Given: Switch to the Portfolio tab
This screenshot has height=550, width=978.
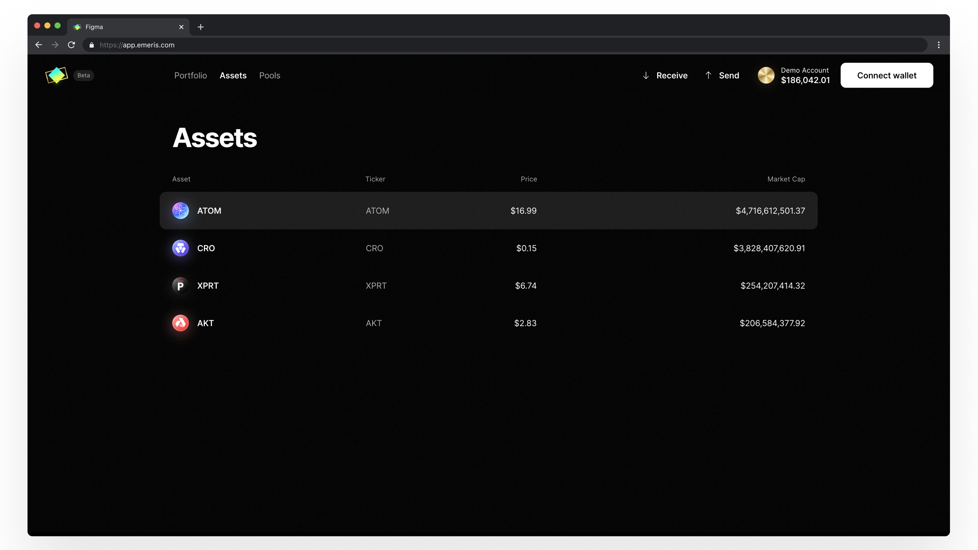Looking at the screenshot, I should pos(191,76).
